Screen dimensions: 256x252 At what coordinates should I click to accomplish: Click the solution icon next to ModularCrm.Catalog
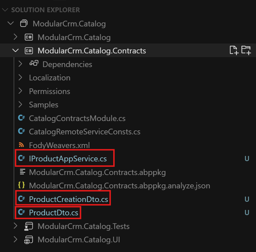pos(24,23)
